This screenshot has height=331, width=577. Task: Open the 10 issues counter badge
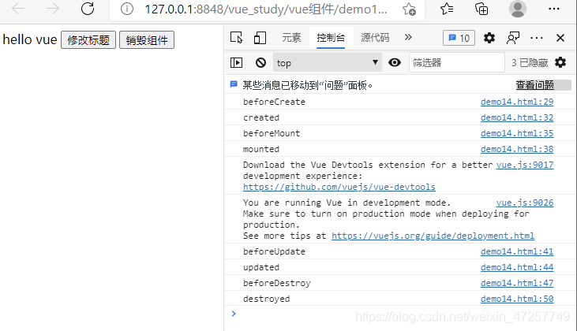pyautogui.click(x=459, y=38)
